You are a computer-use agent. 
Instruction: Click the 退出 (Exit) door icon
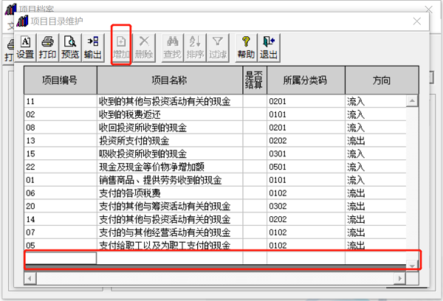coord(269,47)
